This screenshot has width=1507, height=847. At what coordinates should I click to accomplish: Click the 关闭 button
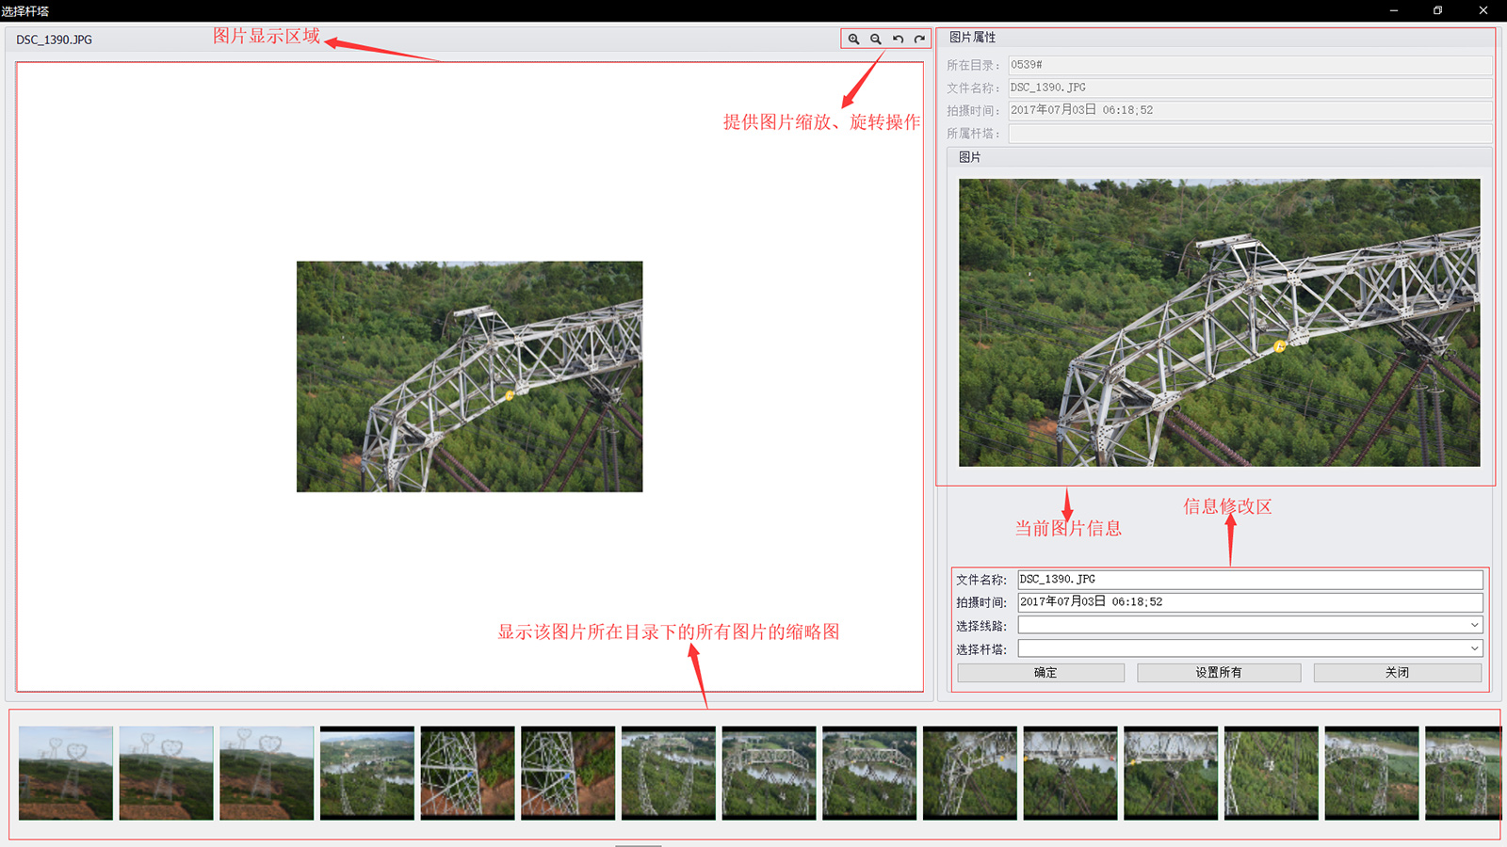tap(1398, 673)
